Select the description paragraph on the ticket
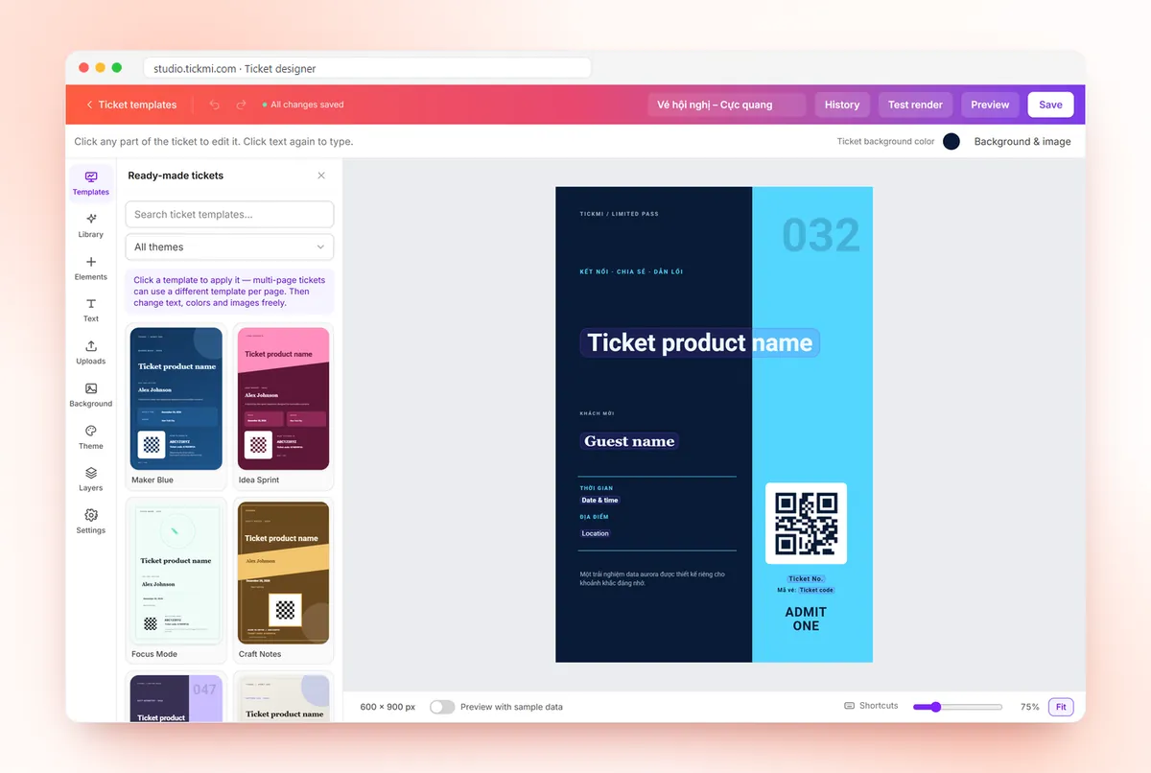The image size is (1151, 773). click(x=652, y=578)
